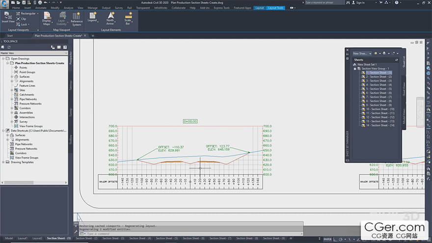
Task: Click the Display Maps icon
Action: [47, 19]
